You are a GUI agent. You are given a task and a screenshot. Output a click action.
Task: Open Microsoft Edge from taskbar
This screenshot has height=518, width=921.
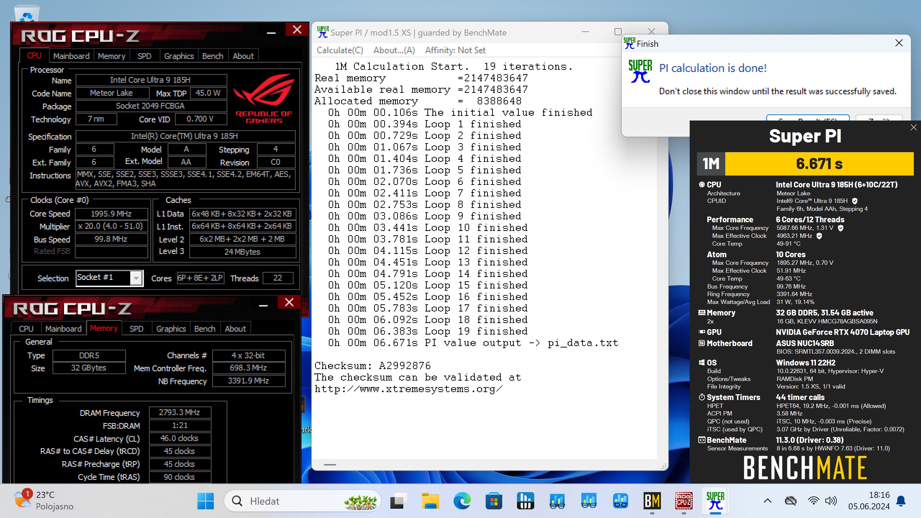click(462, 501)
